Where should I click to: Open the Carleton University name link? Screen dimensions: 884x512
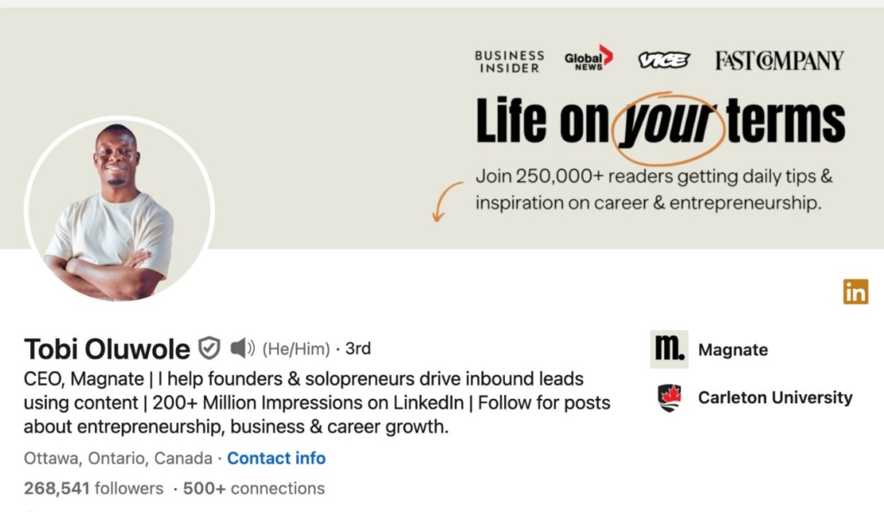pyautogui.click(x=774, y=397)
